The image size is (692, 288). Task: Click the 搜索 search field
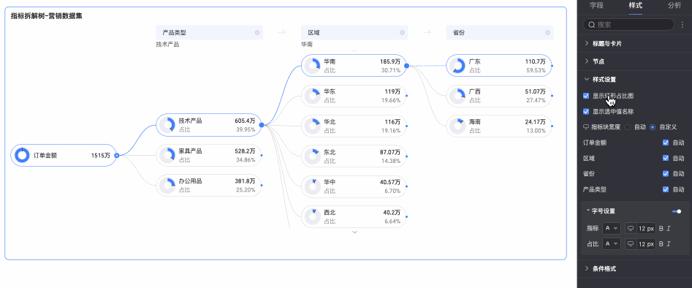tap(630, 25)
